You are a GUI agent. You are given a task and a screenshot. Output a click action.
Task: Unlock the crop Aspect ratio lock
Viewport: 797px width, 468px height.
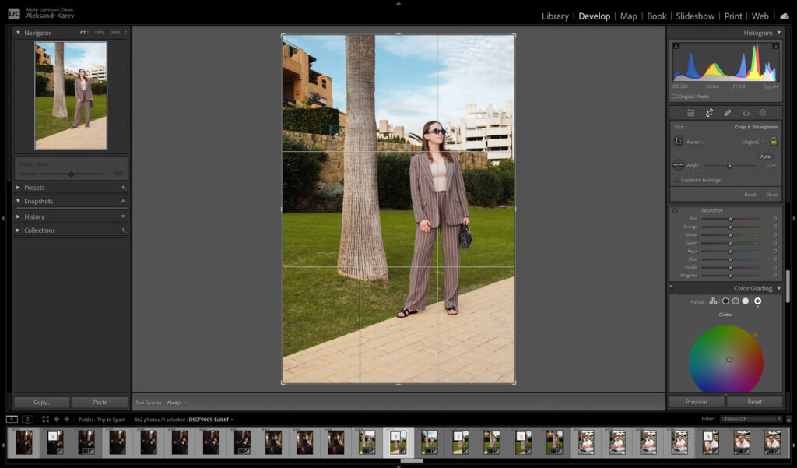[x=774, y=142]
